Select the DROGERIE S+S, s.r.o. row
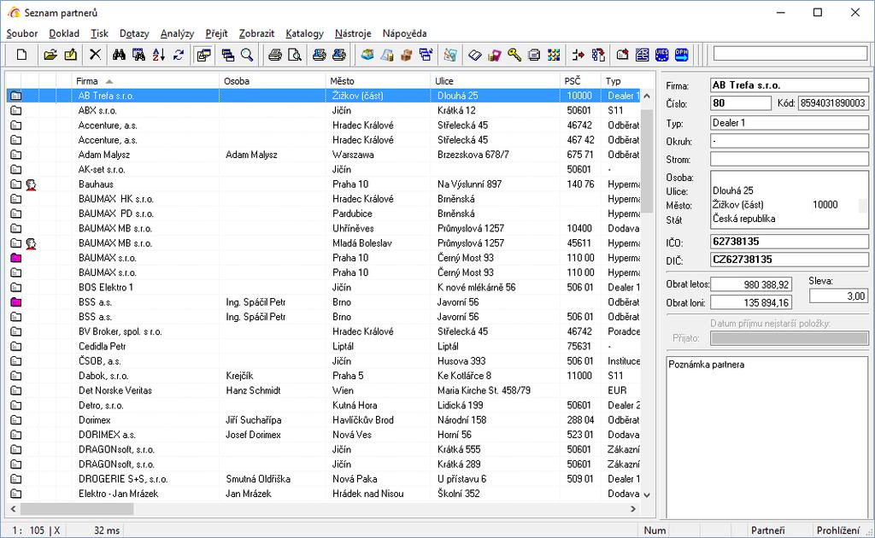Screen dimensions: 875x538 (324, 479)
